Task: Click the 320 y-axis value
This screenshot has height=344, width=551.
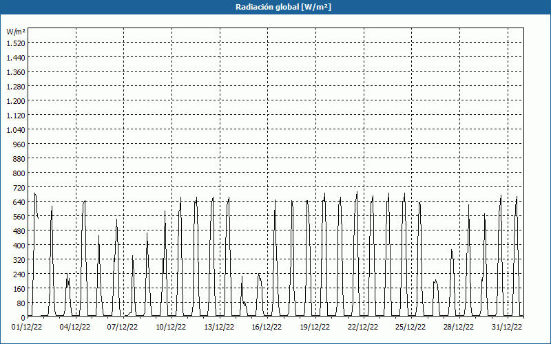Action: 19,260
